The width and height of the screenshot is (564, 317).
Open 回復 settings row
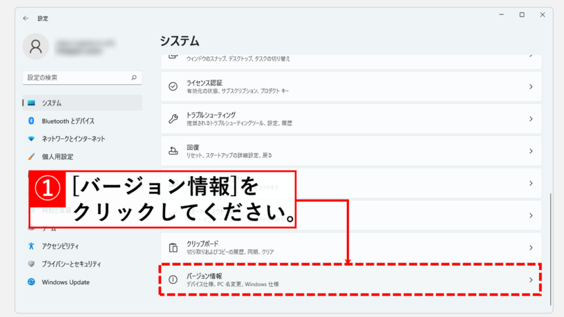(x=351, y=151)
